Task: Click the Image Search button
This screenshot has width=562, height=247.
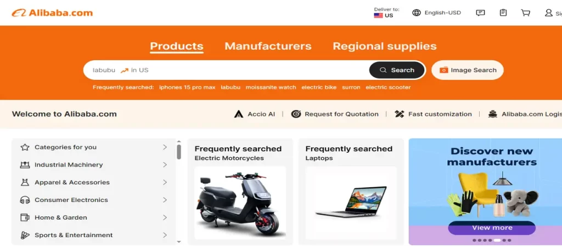Action: [468, 70]
